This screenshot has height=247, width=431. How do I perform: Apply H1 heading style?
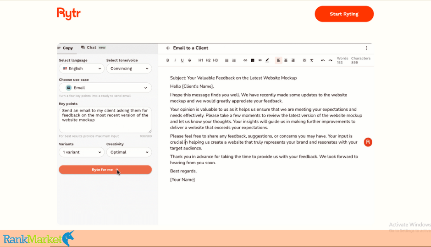tap(201, 60)
